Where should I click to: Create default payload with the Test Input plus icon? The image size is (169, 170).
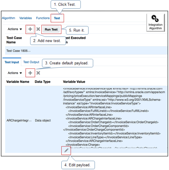coord(30,73)
